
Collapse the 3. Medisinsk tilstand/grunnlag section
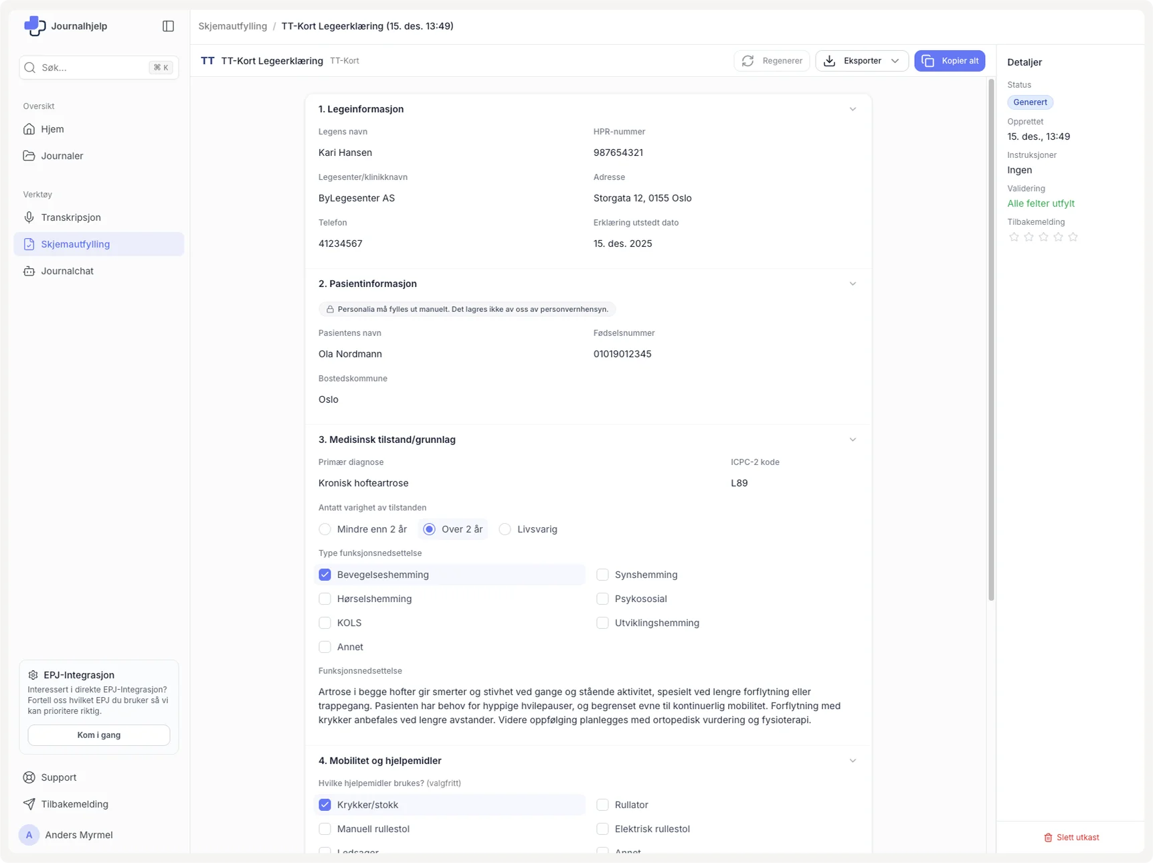853,440
